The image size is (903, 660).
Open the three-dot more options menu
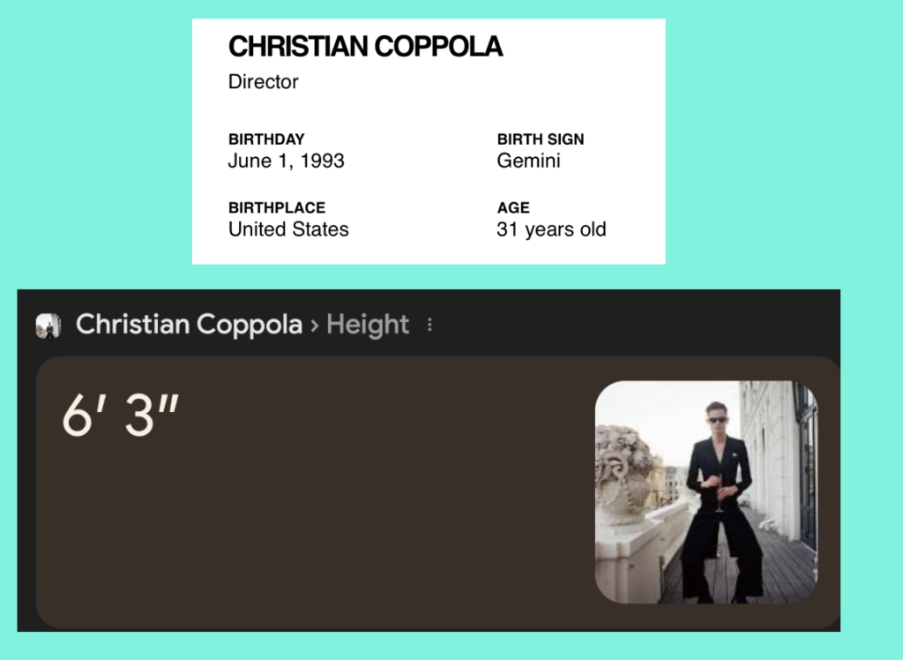click(429, 326)
